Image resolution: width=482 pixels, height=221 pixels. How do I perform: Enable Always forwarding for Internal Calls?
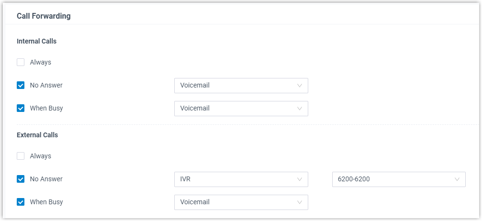[21, 62]
